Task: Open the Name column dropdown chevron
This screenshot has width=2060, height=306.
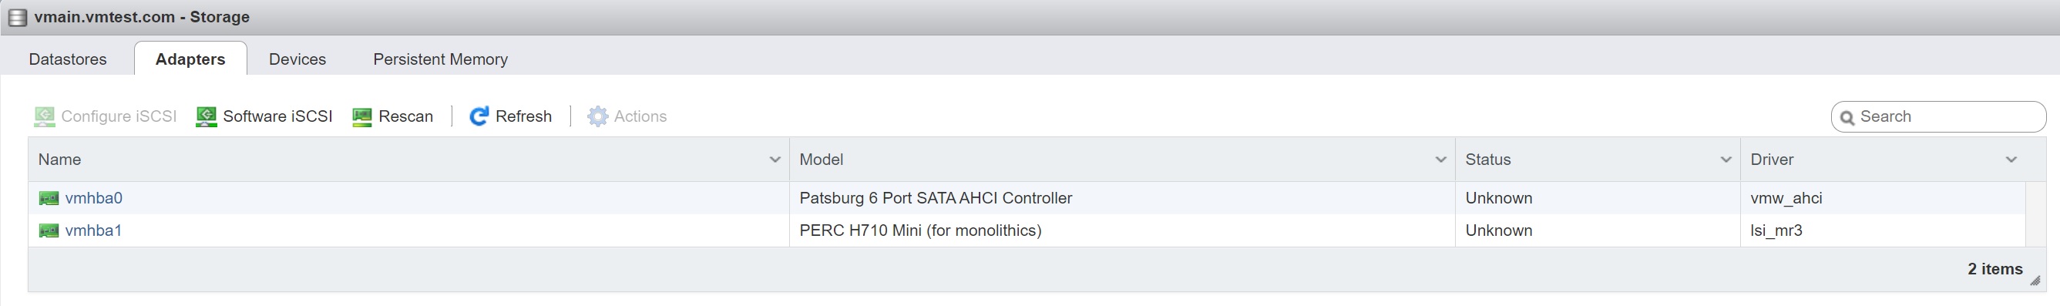Action: tap(775, 160)
